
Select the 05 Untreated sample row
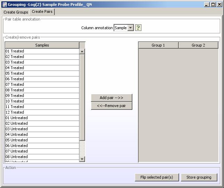tap(42, 140)
